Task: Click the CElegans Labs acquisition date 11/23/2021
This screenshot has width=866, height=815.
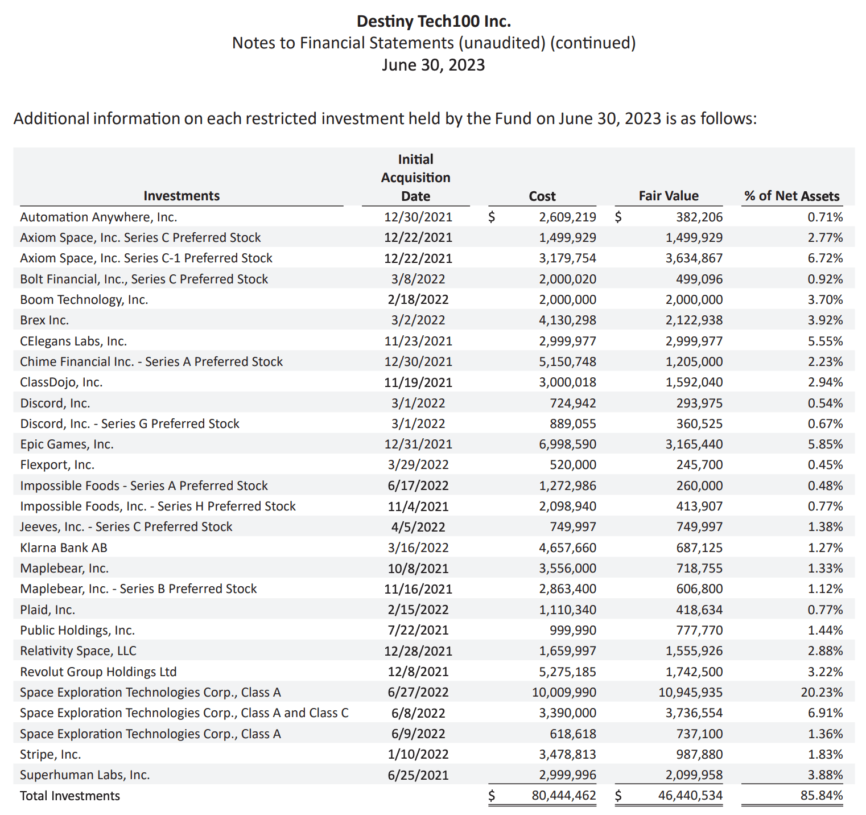Action: (418, 341)
